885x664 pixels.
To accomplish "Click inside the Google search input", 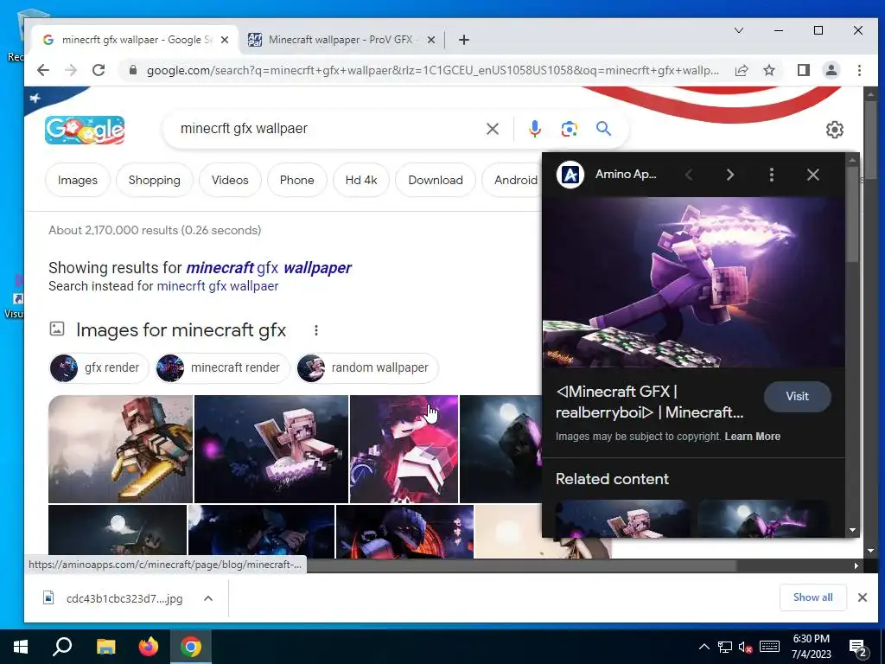I will 328,129.
